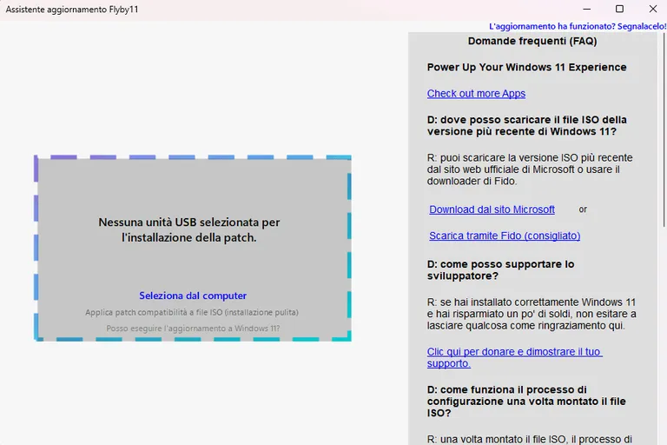Choose 'Scarica tramite Fido (consigliato)' link
Image resolution: width=667 pixels, height=445 pixels.
(x=505, y=236)
